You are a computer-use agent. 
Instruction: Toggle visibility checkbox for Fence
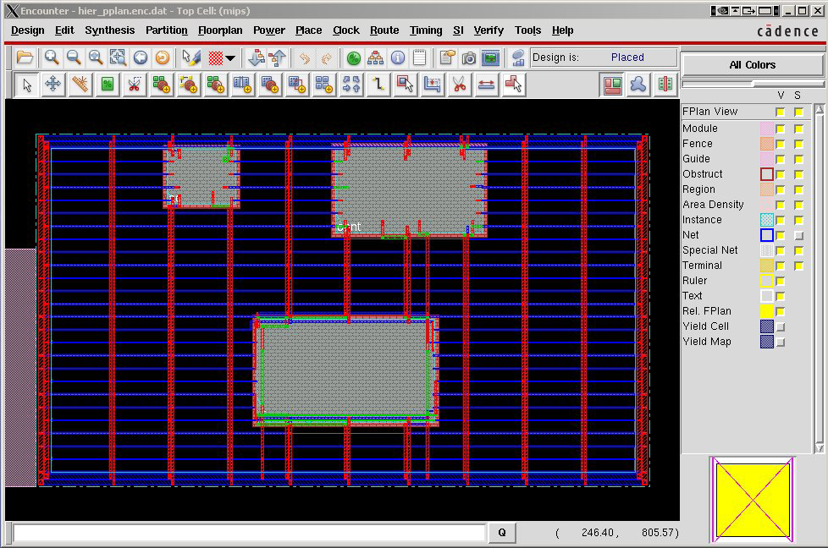point(781,144)
